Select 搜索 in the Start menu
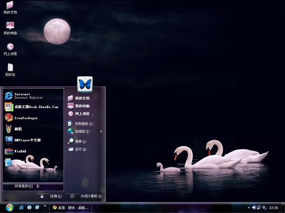 point(80,142)
